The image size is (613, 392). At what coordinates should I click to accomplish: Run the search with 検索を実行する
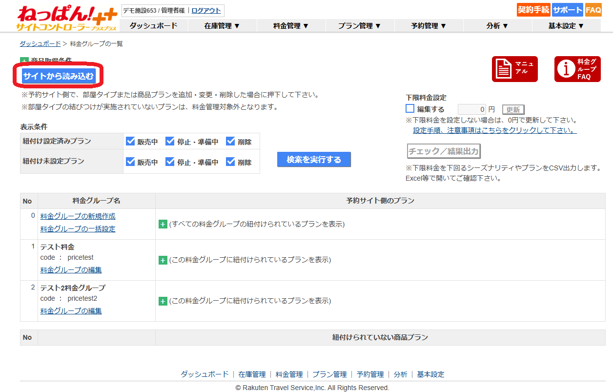point(314,160)
